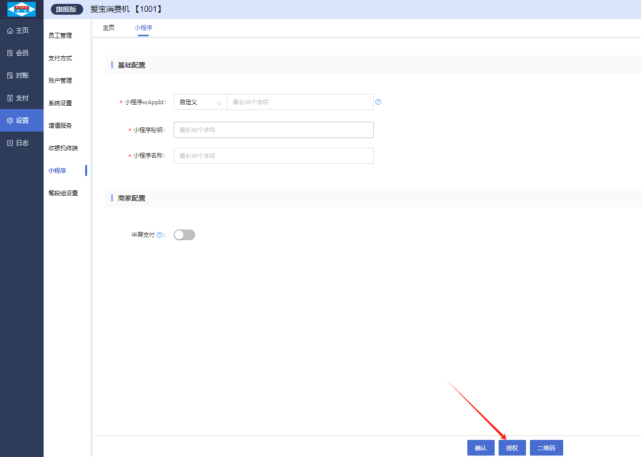Viewport: 641px width, 457px height.
Task: Click the Aibao logo icon
Action: (x=22, y=9)
